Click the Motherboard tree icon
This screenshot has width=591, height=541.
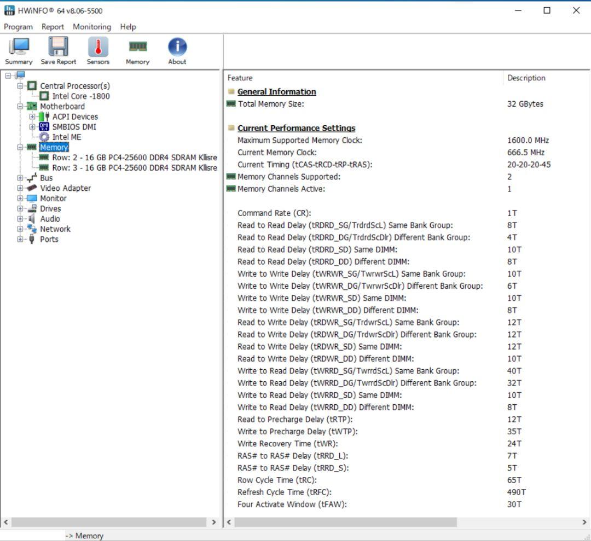tap(32, 106)
